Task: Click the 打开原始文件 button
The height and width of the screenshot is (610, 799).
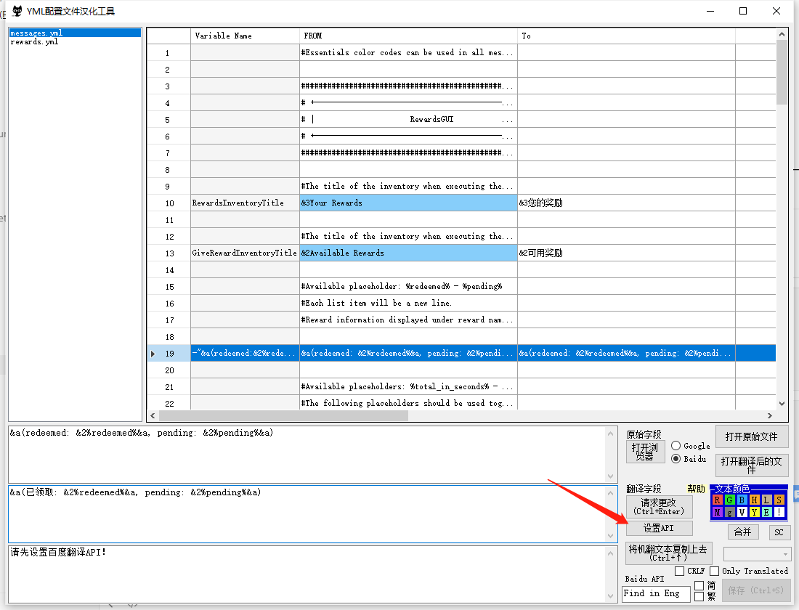Action: [x=751, y=436]
